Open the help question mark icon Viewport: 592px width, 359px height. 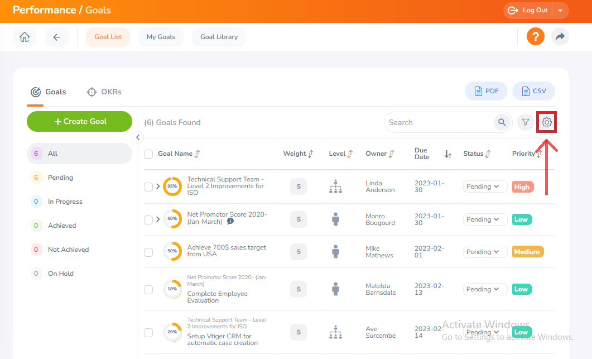coord(535,36)
